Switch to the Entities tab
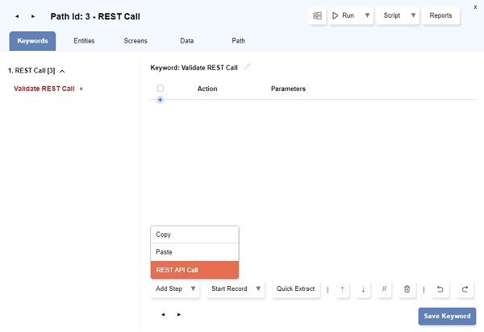Screen dimensions: 484x332 pos(84,40)
